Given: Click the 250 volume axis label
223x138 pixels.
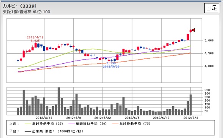Looking at the screenshot, I should 207,97.
